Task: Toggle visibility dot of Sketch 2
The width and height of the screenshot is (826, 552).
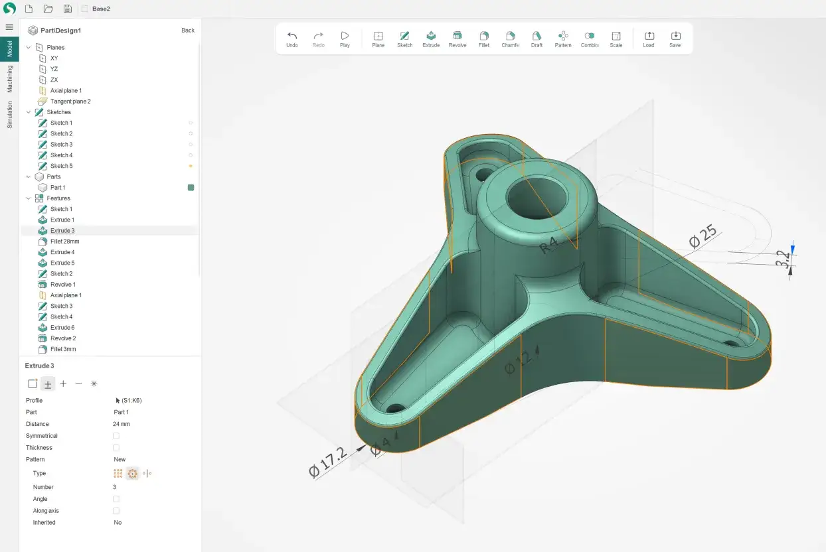Action: coord(191,133)
